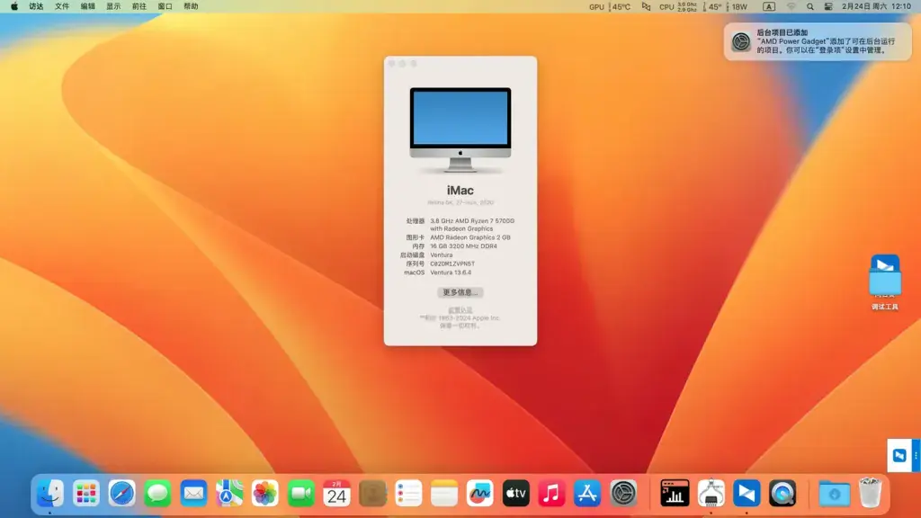Launch Maps from the Dock

229,494
